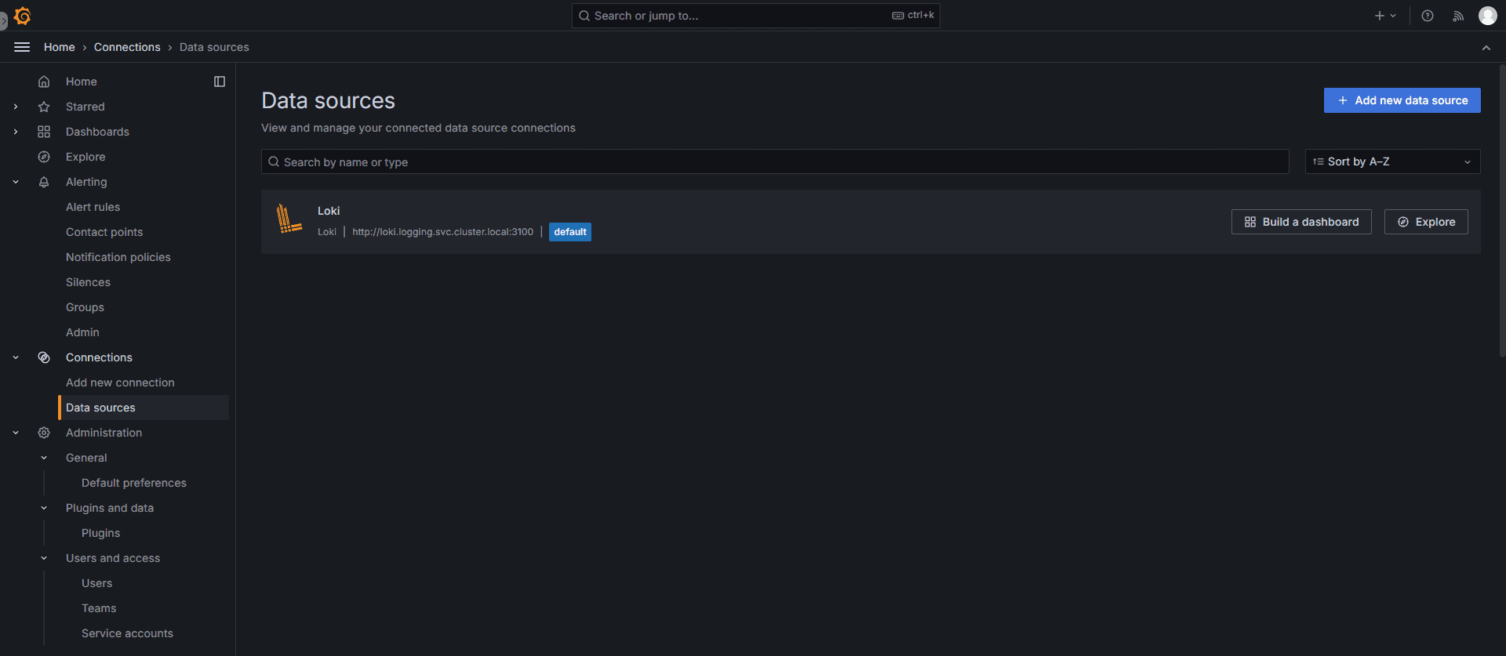Open the Alert rules menu item
This screenshot has height=656, width=1506.
coord(93,207)
